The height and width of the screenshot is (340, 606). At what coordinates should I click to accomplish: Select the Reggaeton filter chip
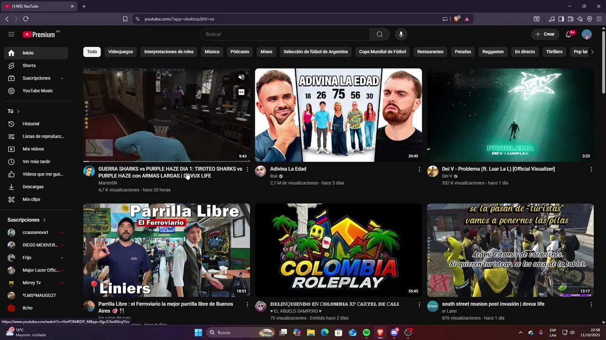tap(493, 51)
